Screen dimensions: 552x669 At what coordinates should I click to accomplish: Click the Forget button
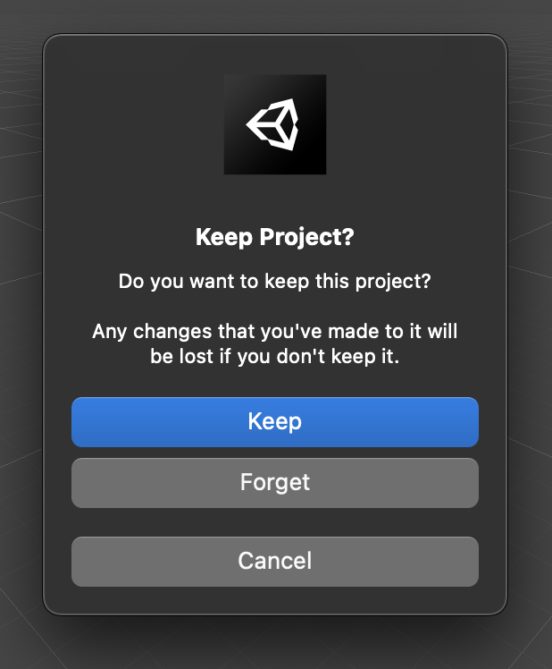coord(275,483)
